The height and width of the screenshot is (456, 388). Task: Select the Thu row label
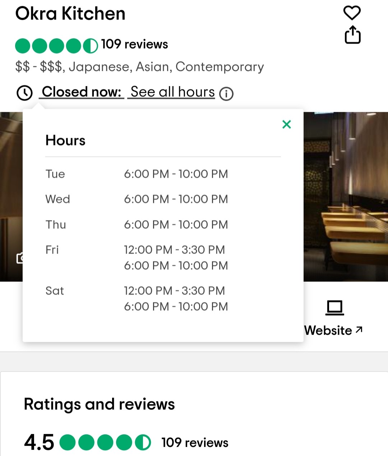click(x=56, y=225)
